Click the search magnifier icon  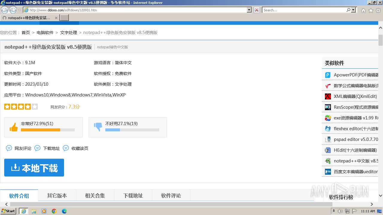(348, 10)
